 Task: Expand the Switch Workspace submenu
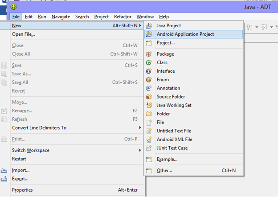click(x=140, y=150)
